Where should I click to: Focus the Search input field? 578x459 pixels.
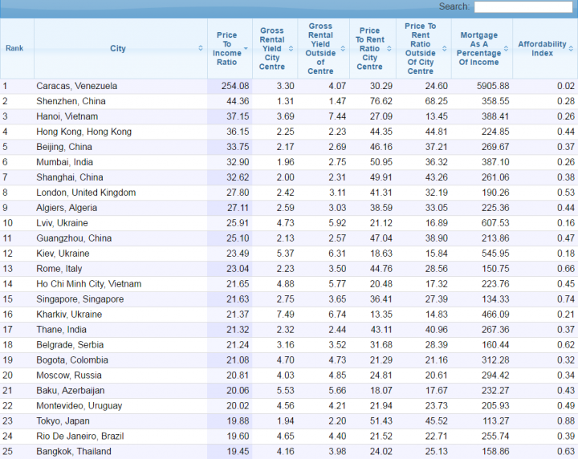(523, 6)
